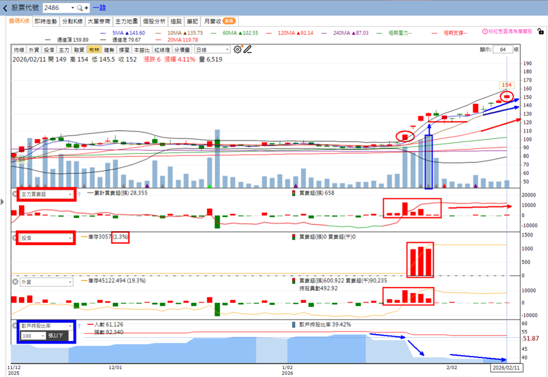Click the 短期支撐 legend entry
This screenshot has height=377, width=548.
pos(450,33)
